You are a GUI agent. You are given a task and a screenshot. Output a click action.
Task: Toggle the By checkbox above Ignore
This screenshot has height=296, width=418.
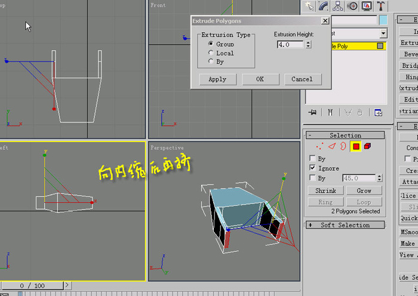point(312,158)
